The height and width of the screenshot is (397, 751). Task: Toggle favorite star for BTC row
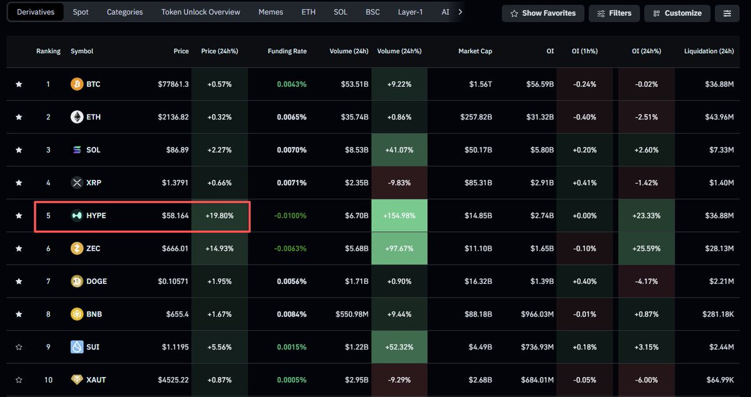[x=19, y=84]
